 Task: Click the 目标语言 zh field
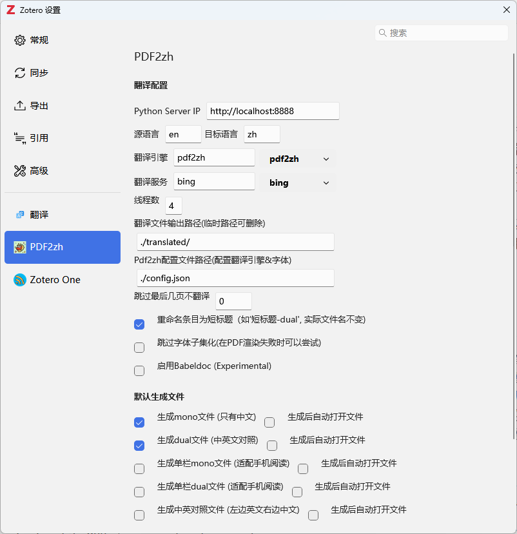point(262,134)
